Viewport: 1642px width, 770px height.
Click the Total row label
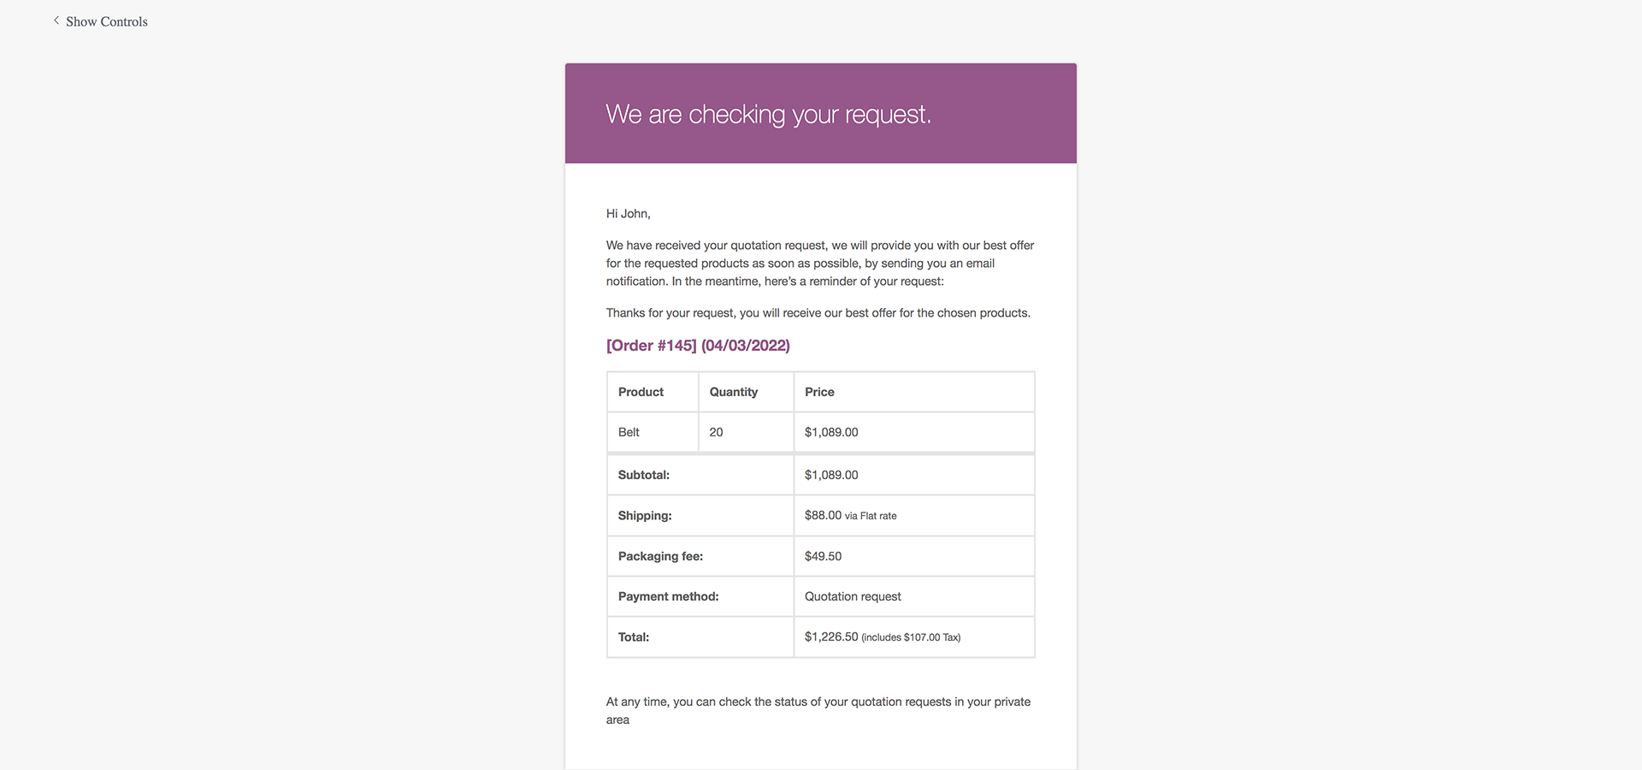point(634,637)
